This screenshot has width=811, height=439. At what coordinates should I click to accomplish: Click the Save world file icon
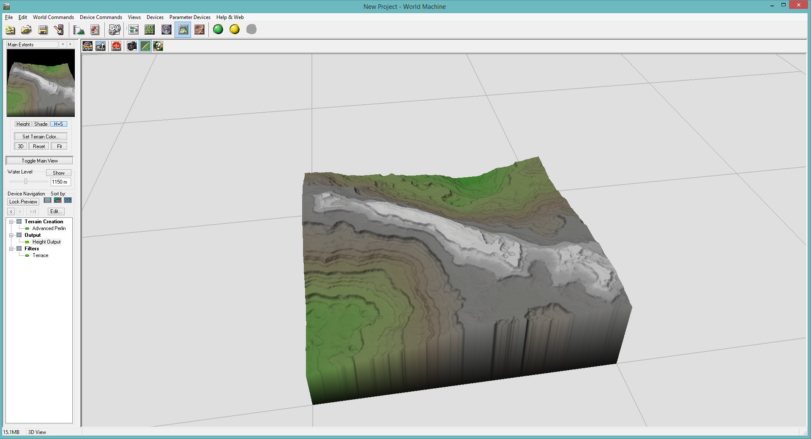tap(43, 30)
